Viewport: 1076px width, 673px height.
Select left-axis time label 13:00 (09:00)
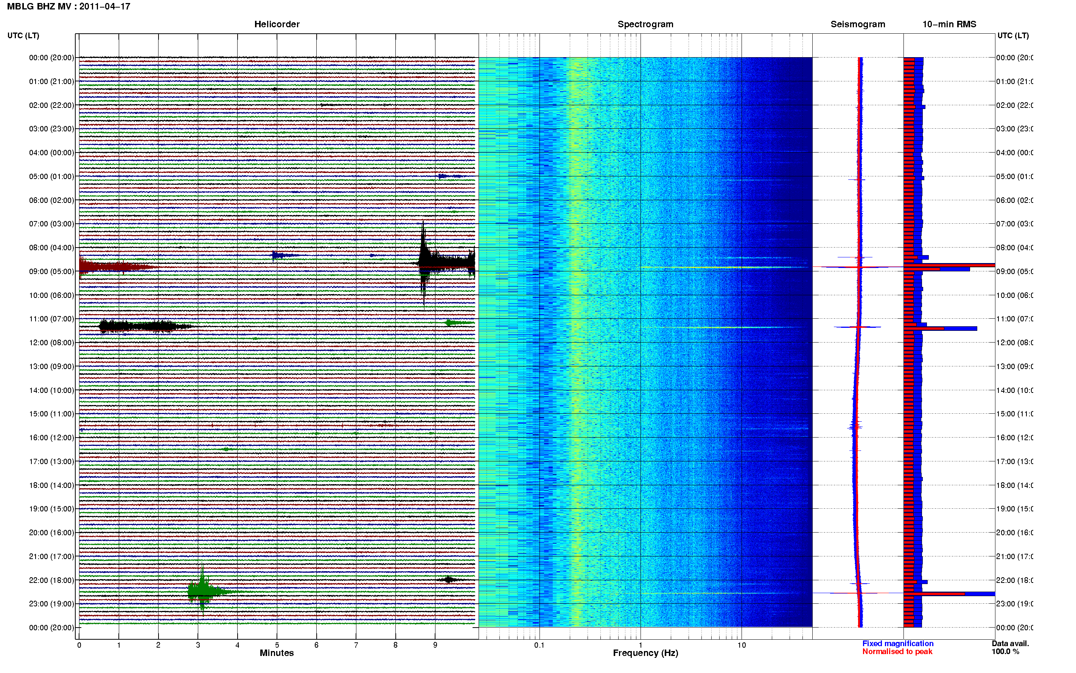pyautogui.click(x=51, y=367)
